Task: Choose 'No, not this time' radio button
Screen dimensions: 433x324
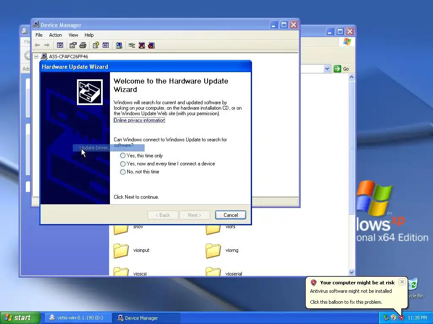Action: click(123, 172)
